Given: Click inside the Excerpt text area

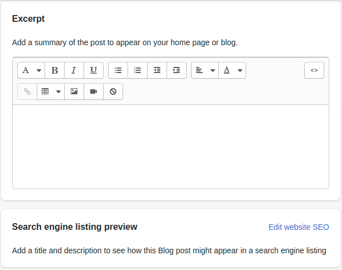Looking at the screenshot, I should [170, 146].
